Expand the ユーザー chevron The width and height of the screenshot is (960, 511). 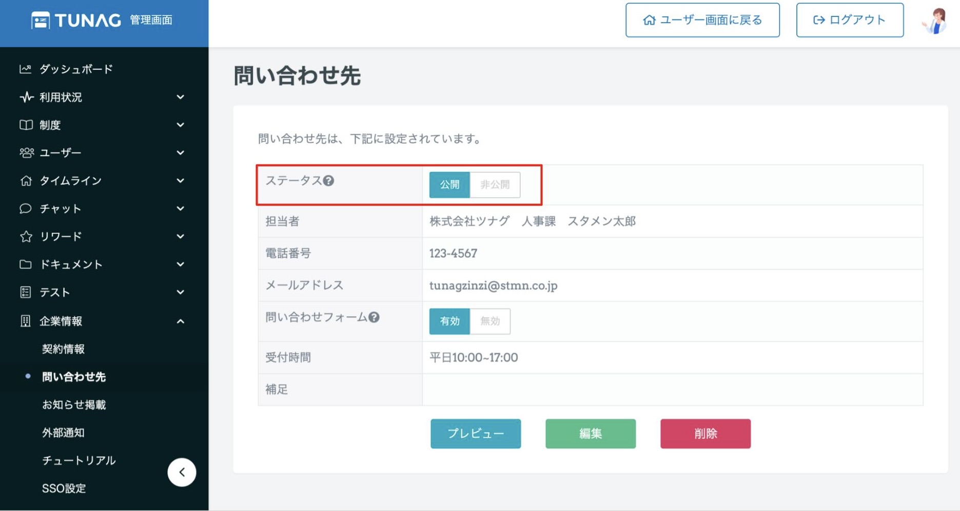point(180,153)
